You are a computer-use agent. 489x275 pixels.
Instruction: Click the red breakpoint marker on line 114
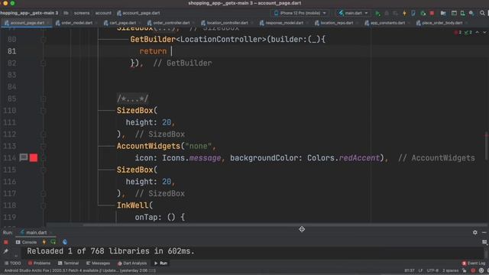click(x=34, y=158)
